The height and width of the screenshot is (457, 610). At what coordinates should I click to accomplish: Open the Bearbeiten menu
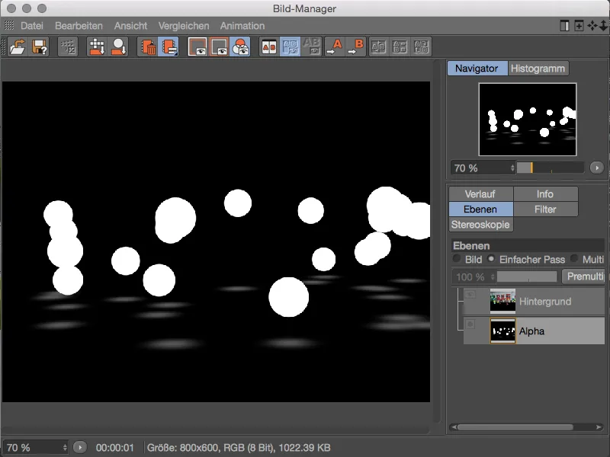tap(79, 26)
